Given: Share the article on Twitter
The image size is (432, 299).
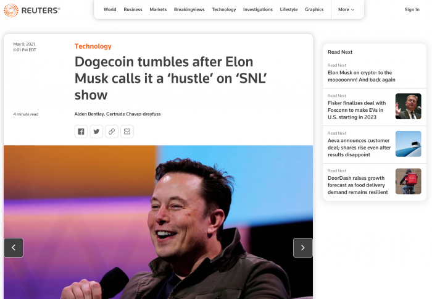Looking at the screenshot, I should click(x=96, y=132).
